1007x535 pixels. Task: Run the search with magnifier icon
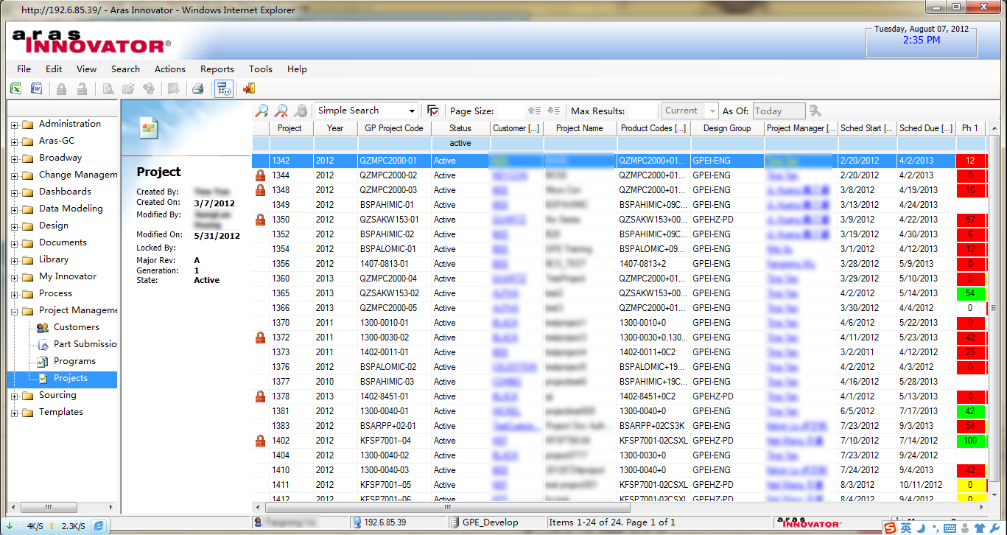coord(262,111)
